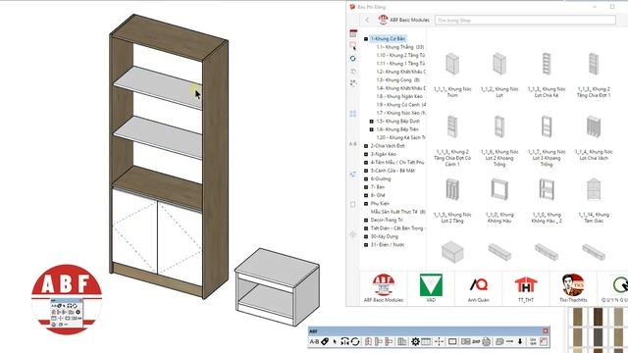The width and height of the screenshot is (628, 353).
Task: Click the refresh circle icon in shop sidebar
Action: [x=353, y=59]
